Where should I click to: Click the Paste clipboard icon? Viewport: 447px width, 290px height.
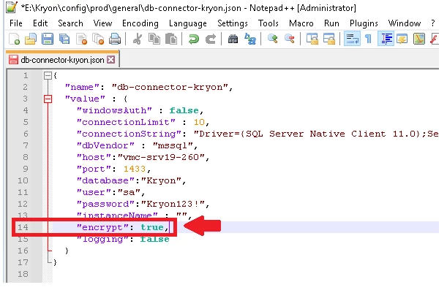click(171, 39)
